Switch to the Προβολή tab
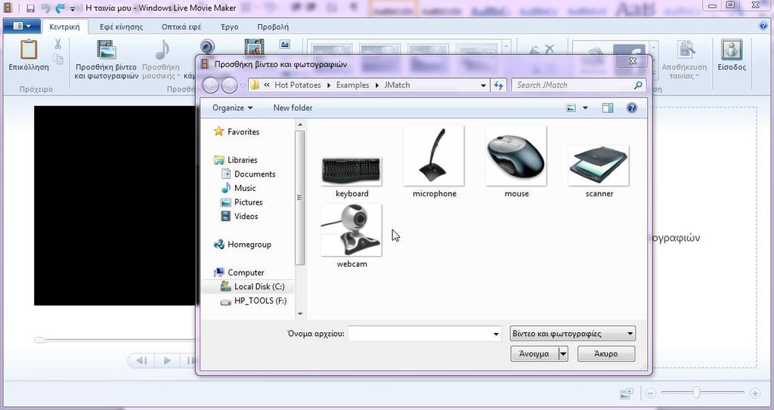 pyautogui.click(x=273, y=26)
